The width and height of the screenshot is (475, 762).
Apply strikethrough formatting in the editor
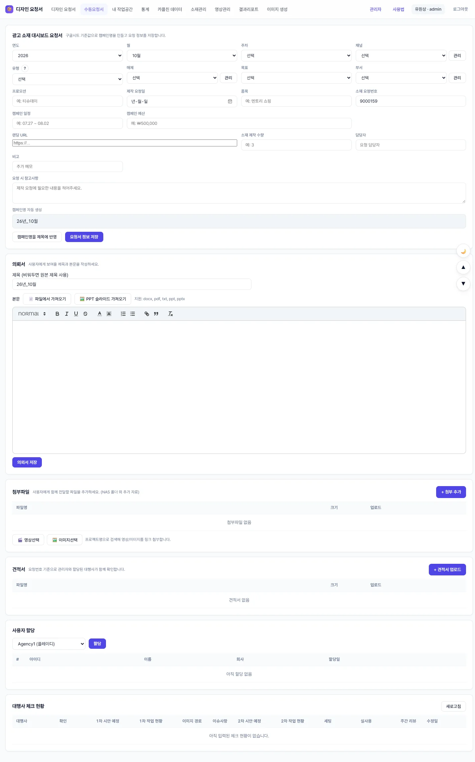(85, 314)
